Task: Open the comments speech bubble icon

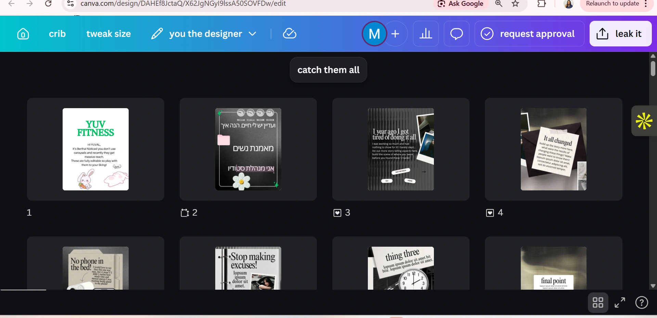Action: tap(456, 34)
